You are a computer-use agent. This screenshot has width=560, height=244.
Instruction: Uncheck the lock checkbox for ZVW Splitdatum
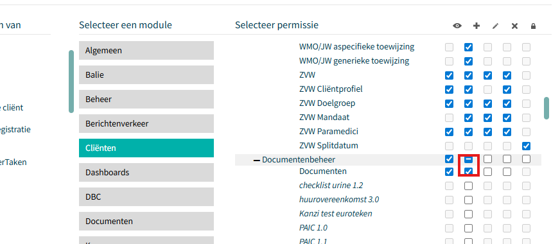(x=526, y=146)
